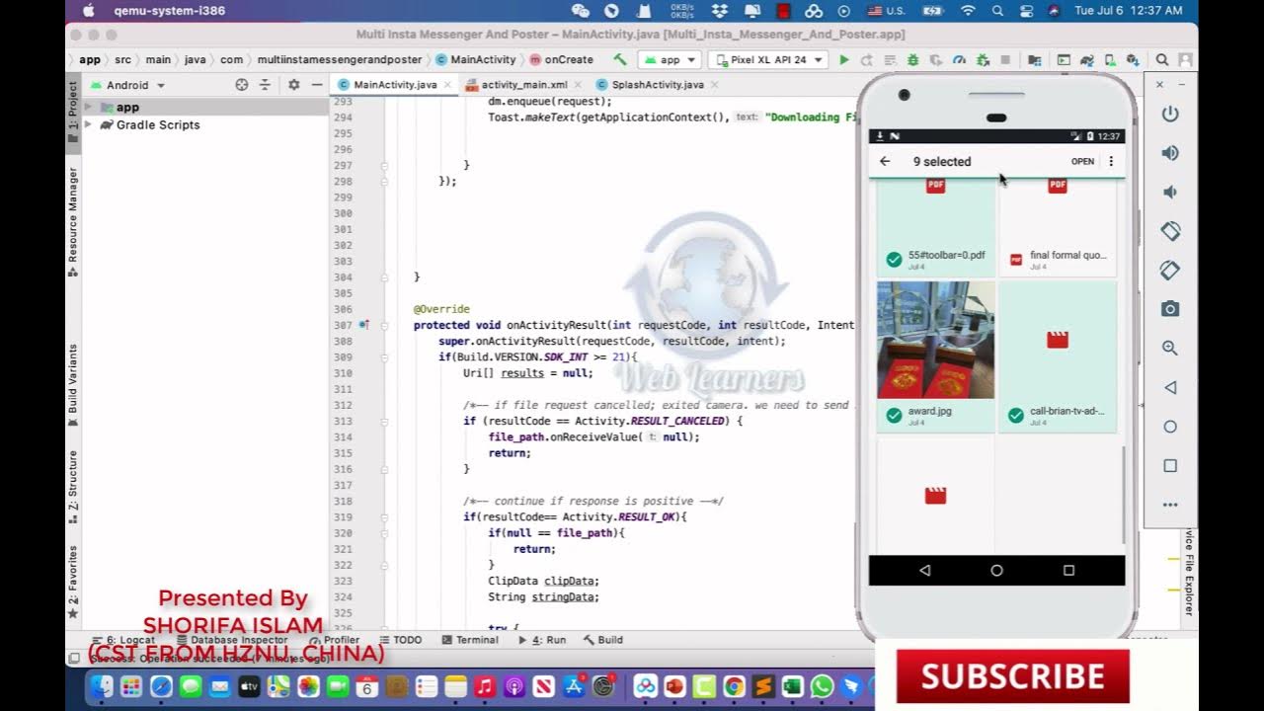This screenshot has height=711, width=1264.
Task: Collapse code fold marker at line 309
Action: (x=384, y=357)
